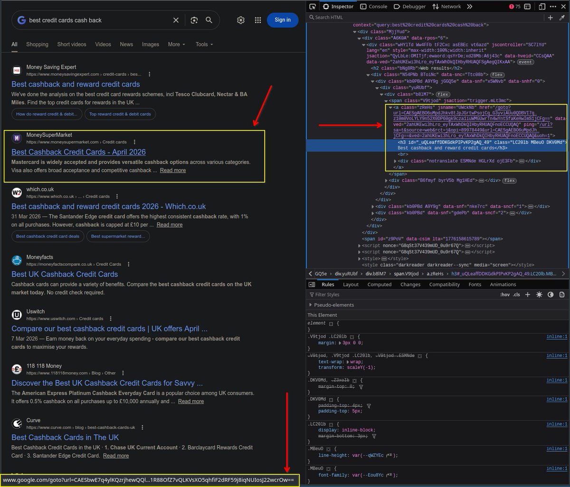The image size is (570, 487).
Task: Open Best Cashback Cards in The UK link
Action: (x=65, y=437)
